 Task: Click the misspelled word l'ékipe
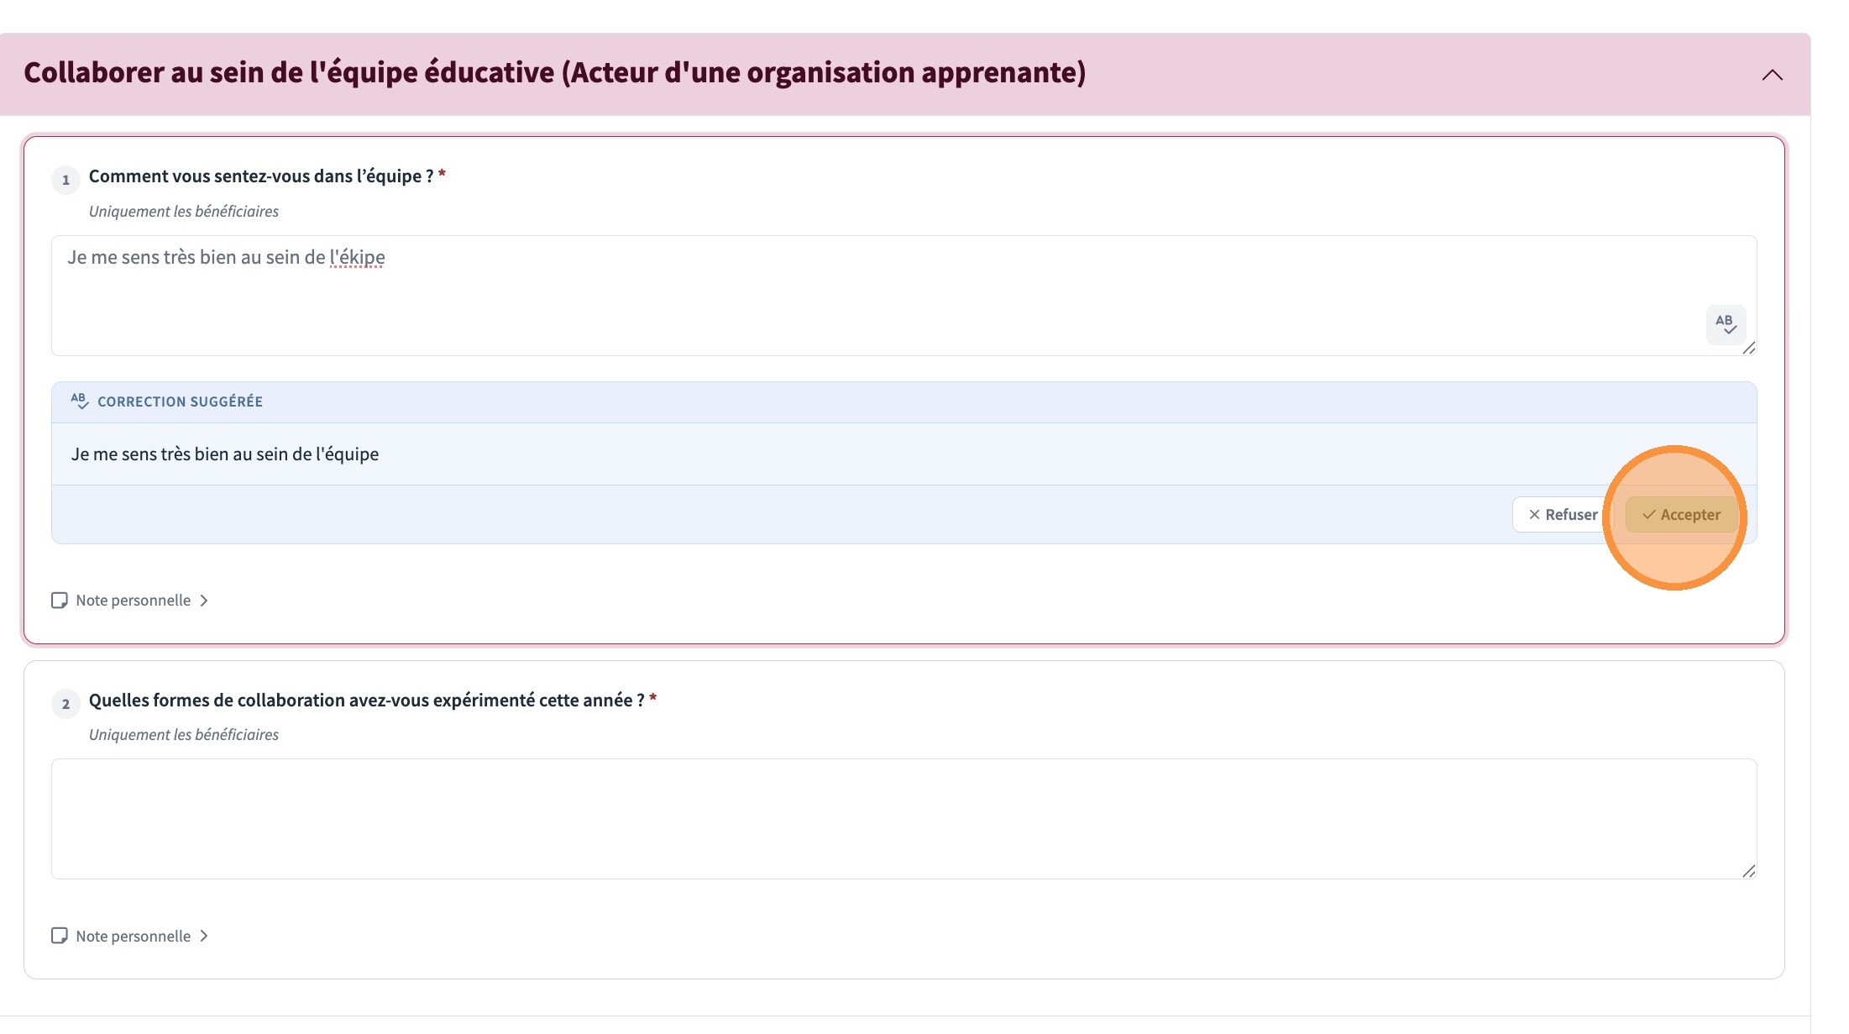pyautogui.click(x=357, y=258)
